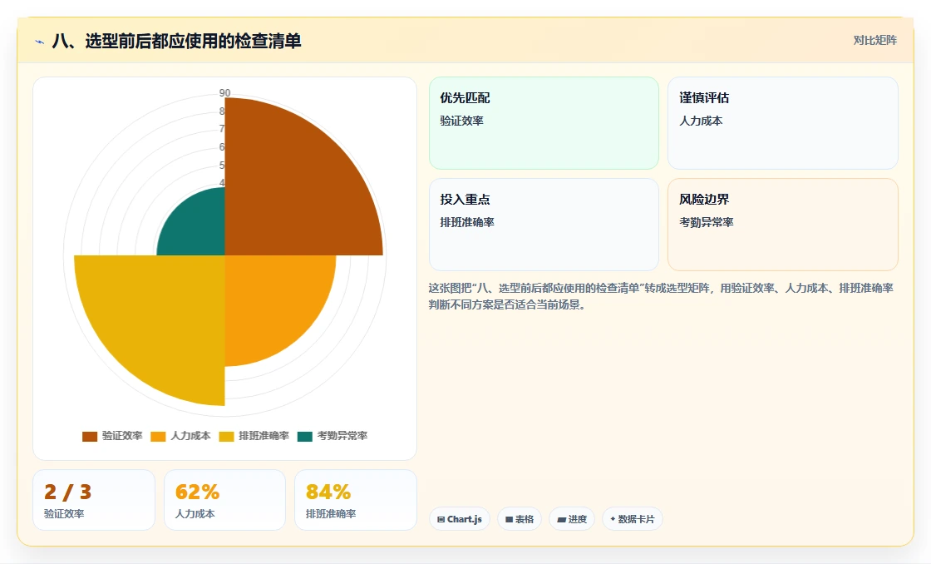Click the 数据卡片 chip star icon
The image size is (931, 564).
pyautogui.click(x=613, y=519)
